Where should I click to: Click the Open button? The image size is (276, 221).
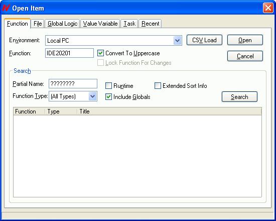[x=245, y=40]
